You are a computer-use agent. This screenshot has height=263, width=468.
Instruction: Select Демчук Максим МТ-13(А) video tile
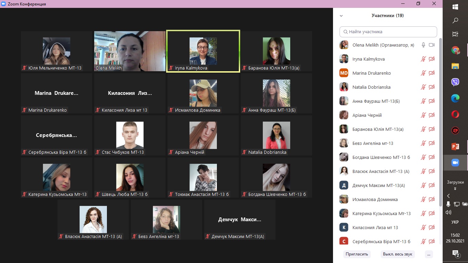click(239, 220)
